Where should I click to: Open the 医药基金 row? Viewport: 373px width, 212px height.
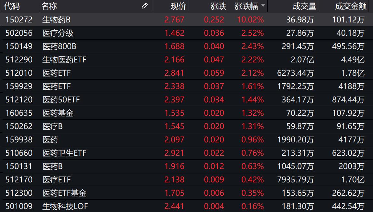[x=187, y=113]
